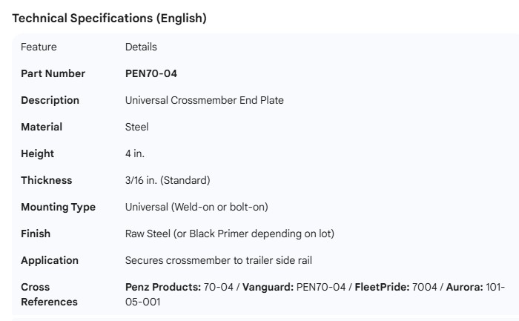Click the Steel material value
The width and height of the screenshot is (519, 321).
click(137, 127)
